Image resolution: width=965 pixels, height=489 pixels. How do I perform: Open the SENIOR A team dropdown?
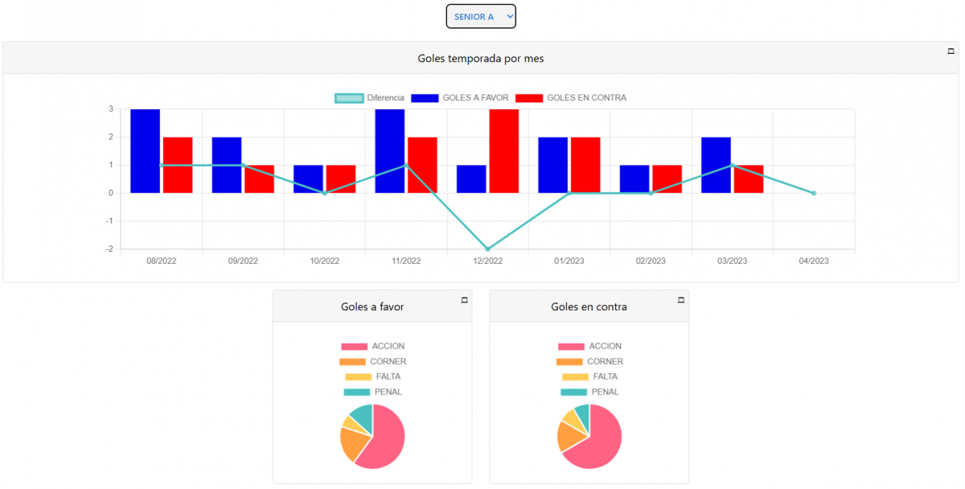[481, 16]
